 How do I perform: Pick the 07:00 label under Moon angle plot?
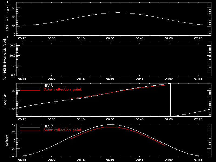point(169,79)
